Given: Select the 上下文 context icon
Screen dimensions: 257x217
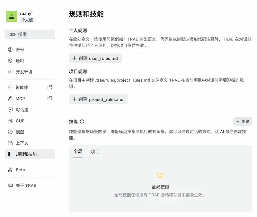Looking at the screenshot, I should [x=10, y=143].
